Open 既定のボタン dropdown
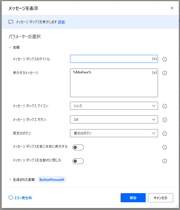Image resolution: width=180 pixels, height=210 pixels. (114, 133)
